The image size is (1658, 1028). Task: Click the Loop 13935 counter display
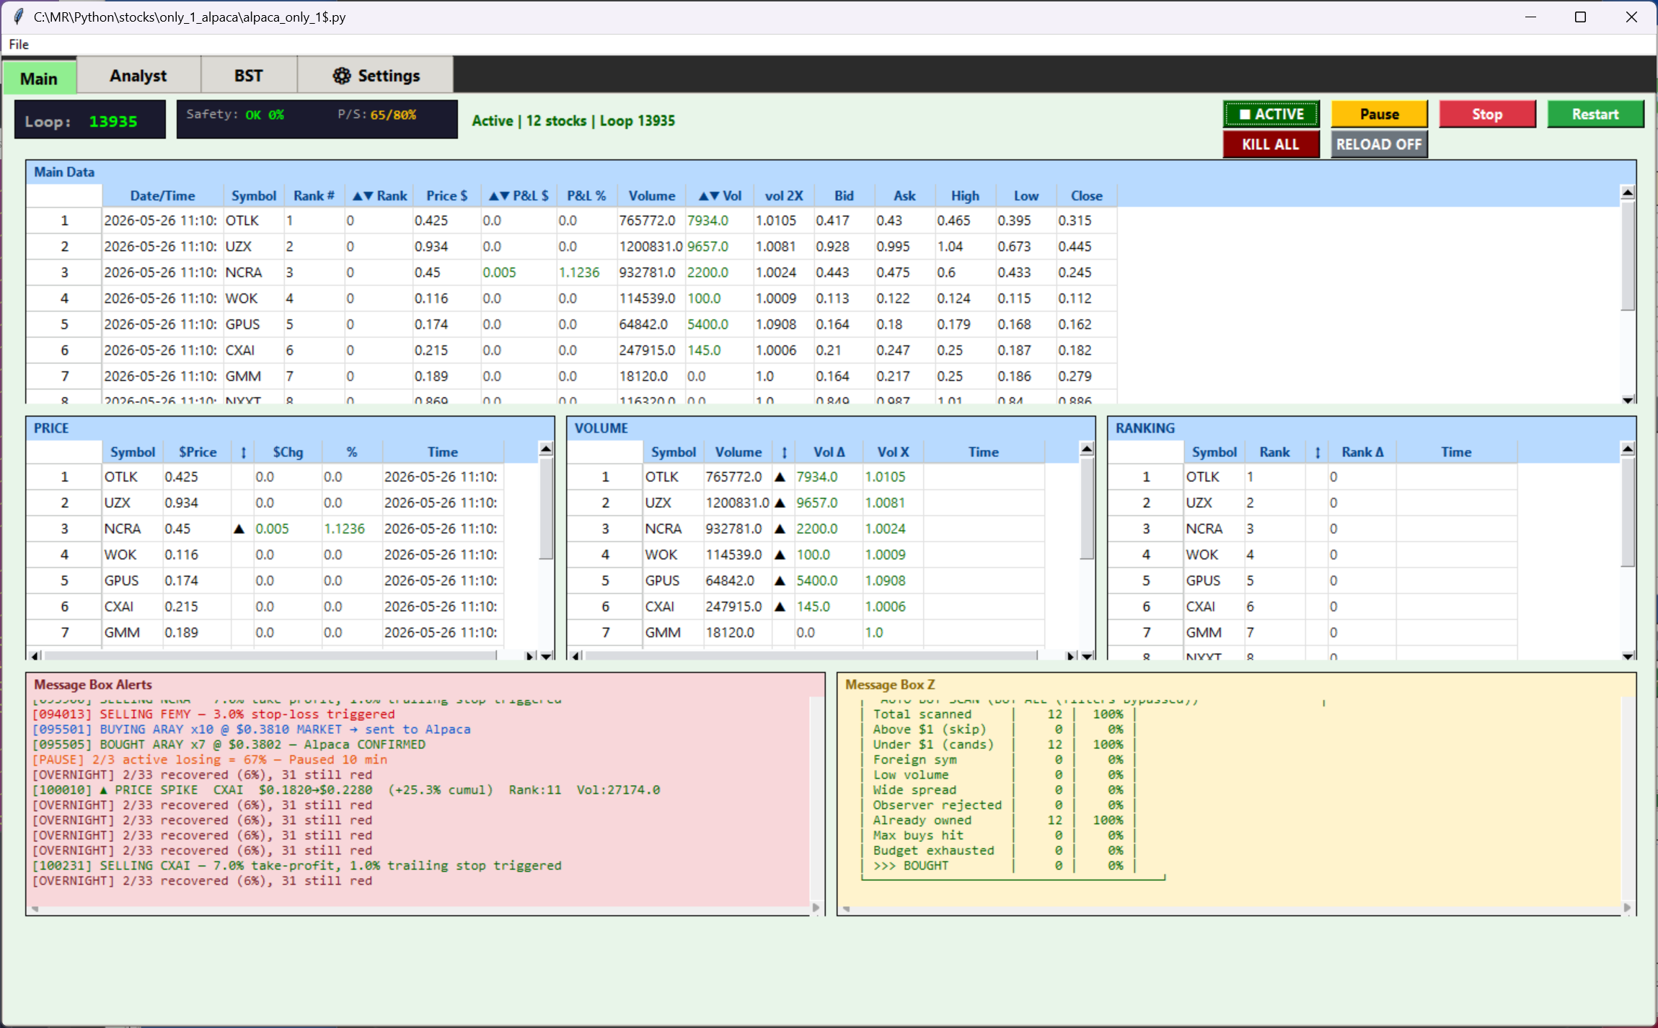pyautogui.click(x=90, y=120)
